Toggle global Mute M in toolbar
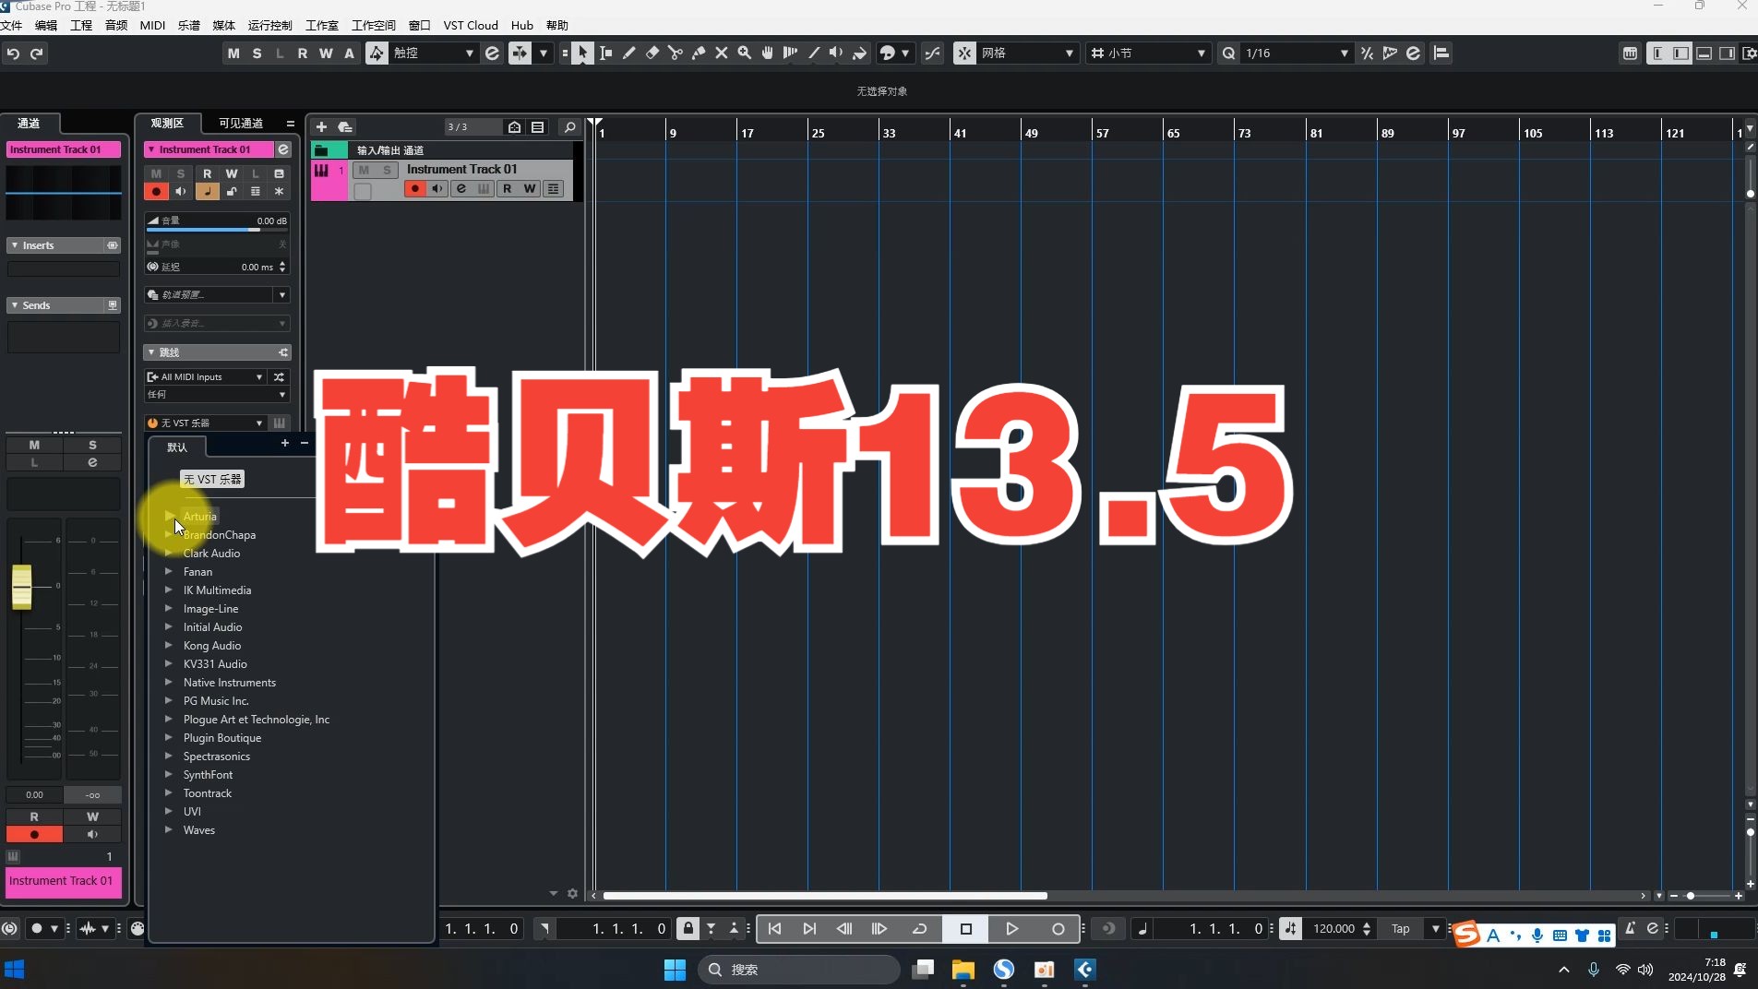The width and height of the screenshot is (1758, 989). (233, 54)
